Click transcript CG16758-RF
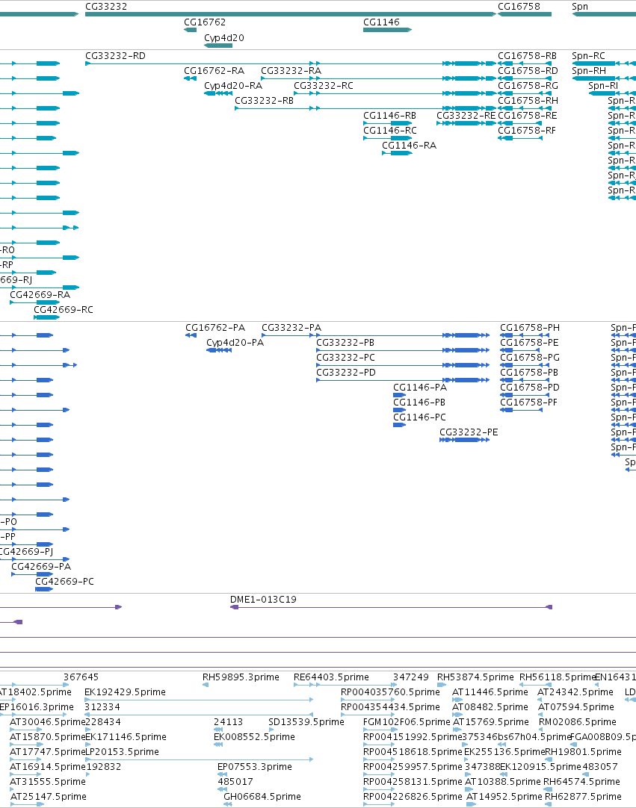Screen dimensions: 636x808 pyautogui.click(x=520, y=138)
